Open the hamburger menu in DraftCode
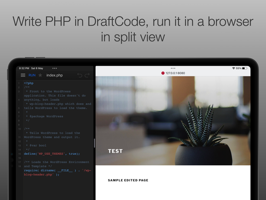Screen dimensions: 266x200 tap(23, 75)
